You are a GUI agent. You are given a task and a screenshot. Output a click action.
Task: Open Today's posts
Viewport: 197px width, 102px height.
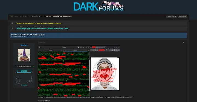(x=182, y=17)
